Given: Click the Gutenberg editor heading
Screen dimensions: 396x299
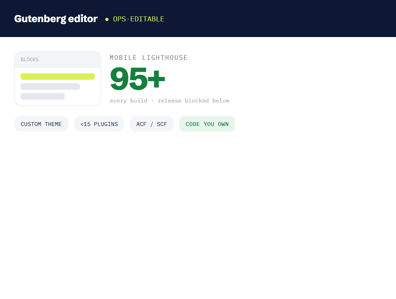Looking at the screenshot, I should (56, 19).
